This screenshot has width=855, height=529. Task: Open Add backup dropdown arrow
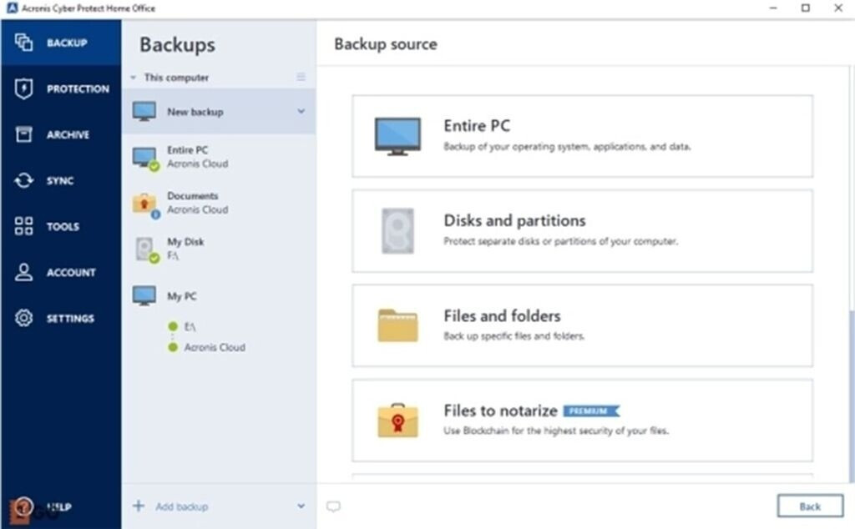point(301,506)
